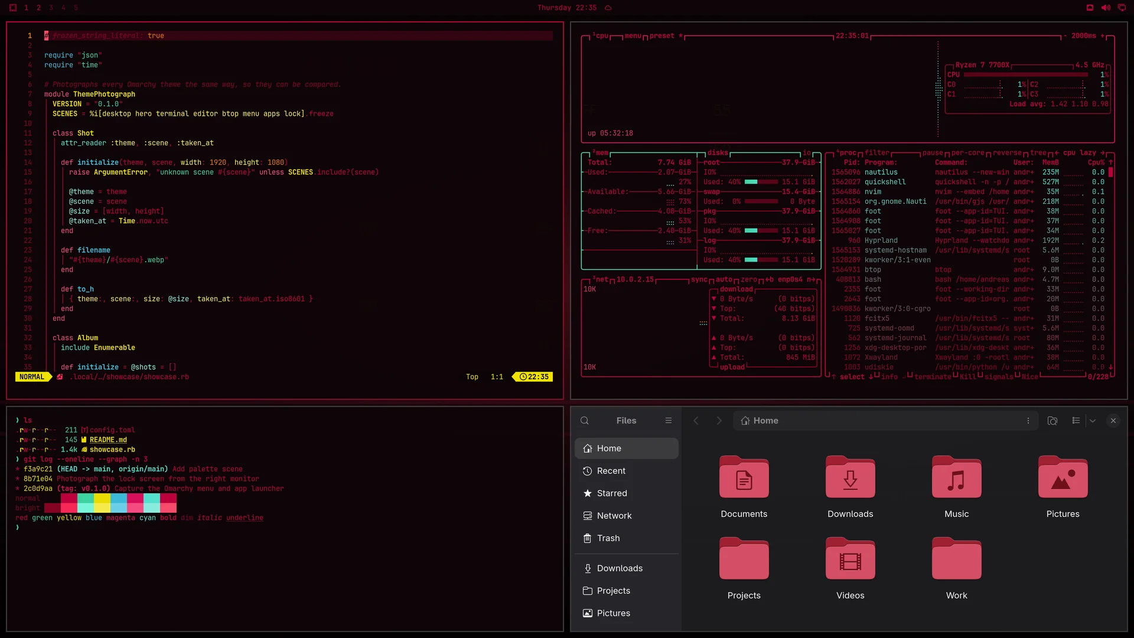Open Projects bookmark in sidebar
This screenshot has width=1134, height=638.
[627, 591]
